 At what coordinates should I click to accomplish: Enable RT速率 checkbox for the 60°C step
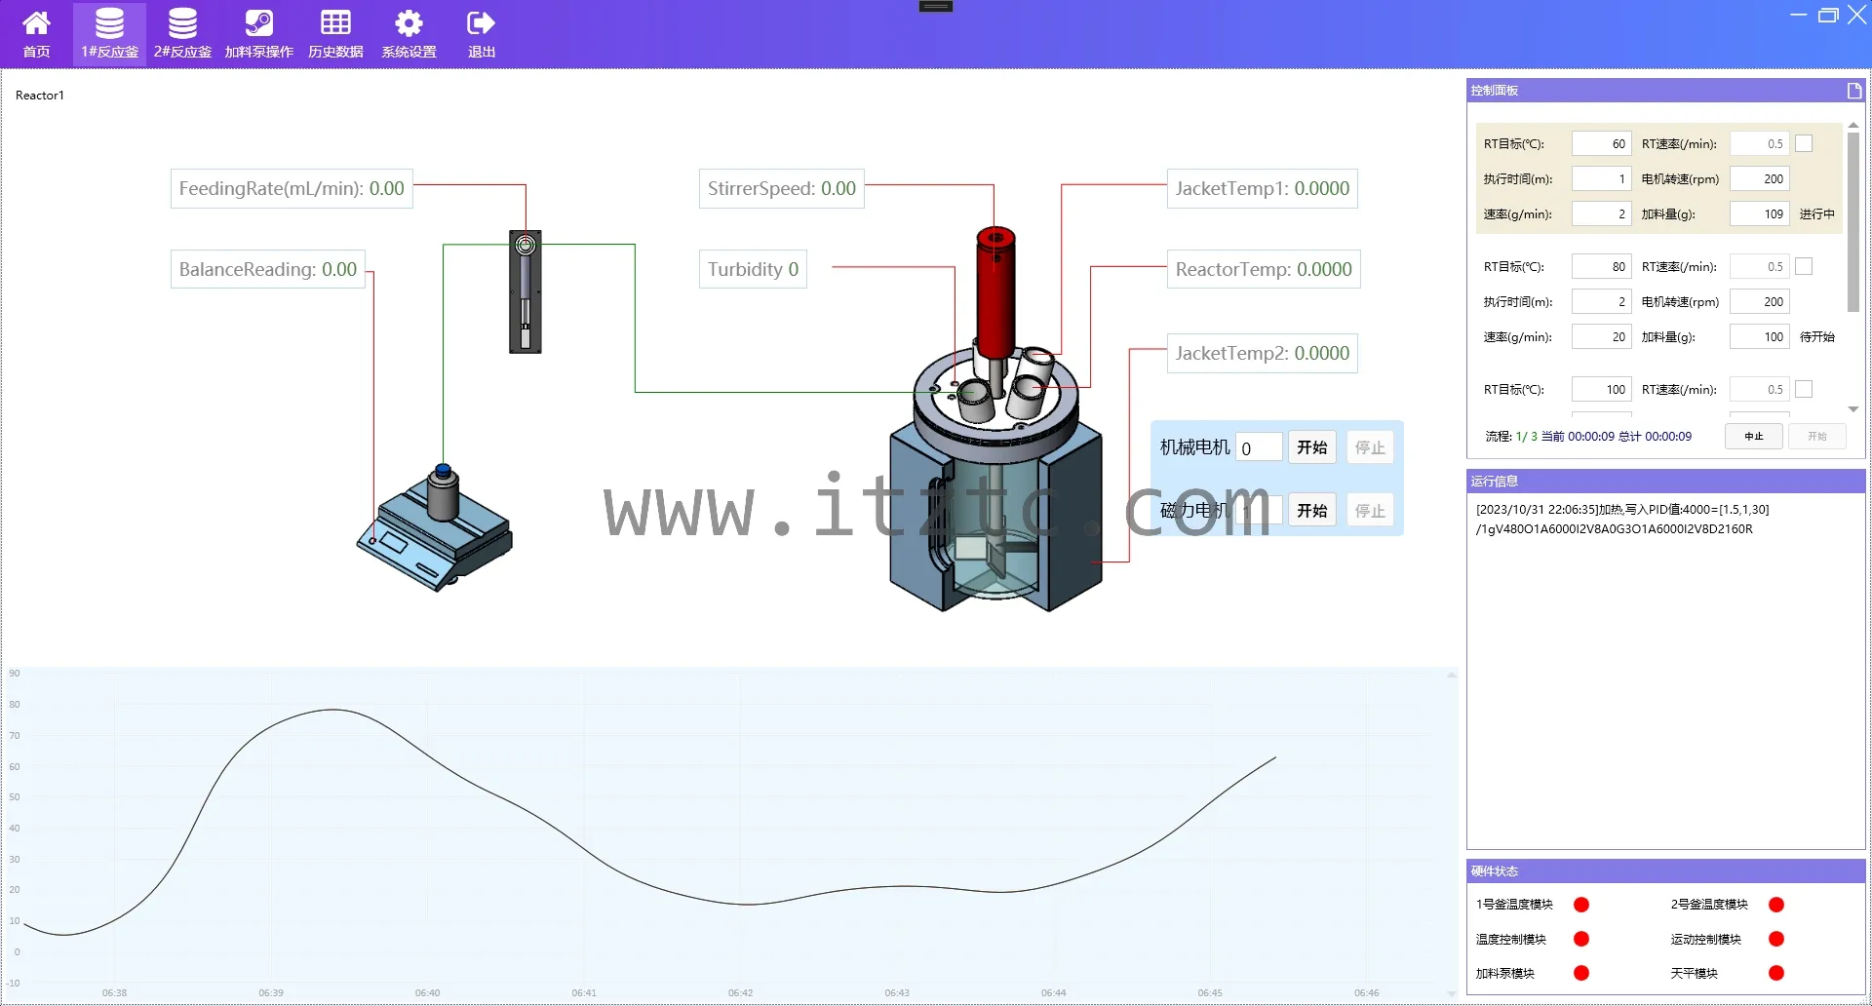1803,142
